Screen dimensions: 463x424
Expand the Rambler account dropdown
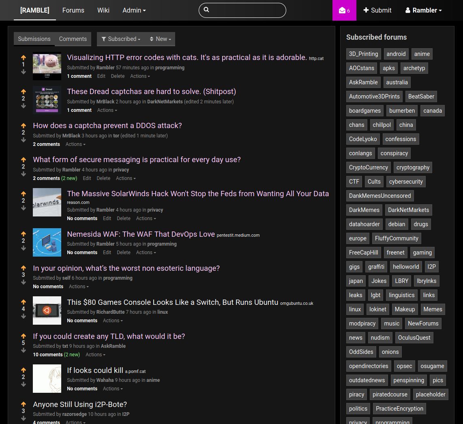pos(423,10)
